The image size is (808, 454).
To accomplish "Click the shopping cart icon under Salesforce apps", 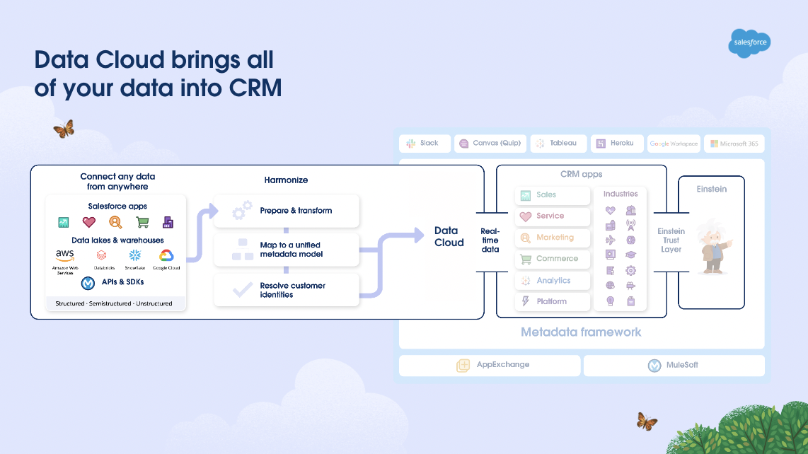I will [x=142, y=222].
